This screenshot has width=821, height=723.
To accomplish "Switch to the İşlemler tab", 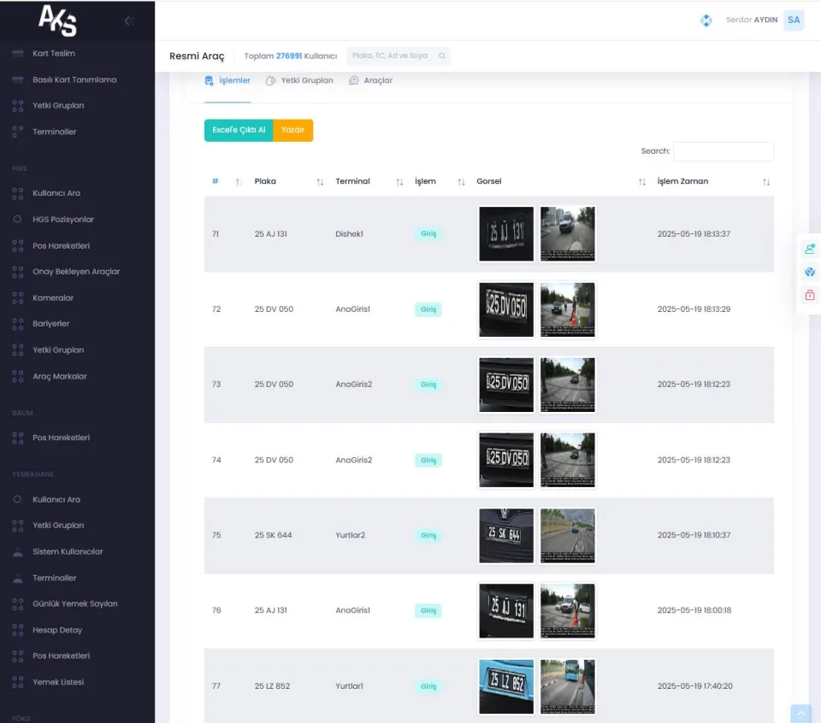I will pyautogui.click(x=227, y=80).
